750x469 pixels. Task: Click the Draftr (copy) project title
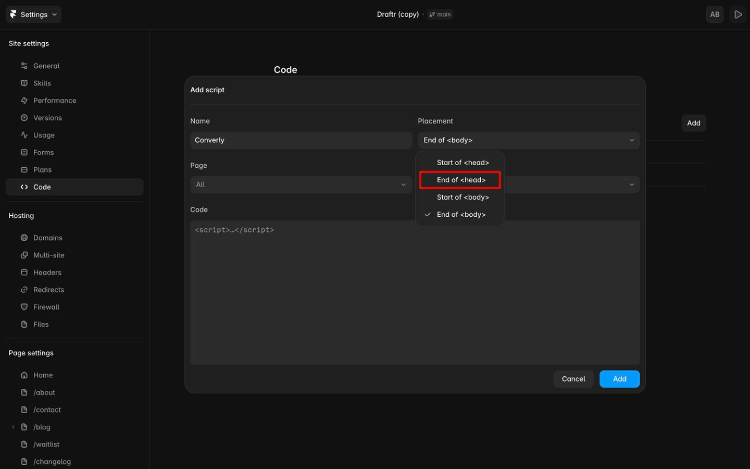coord(398,15)
